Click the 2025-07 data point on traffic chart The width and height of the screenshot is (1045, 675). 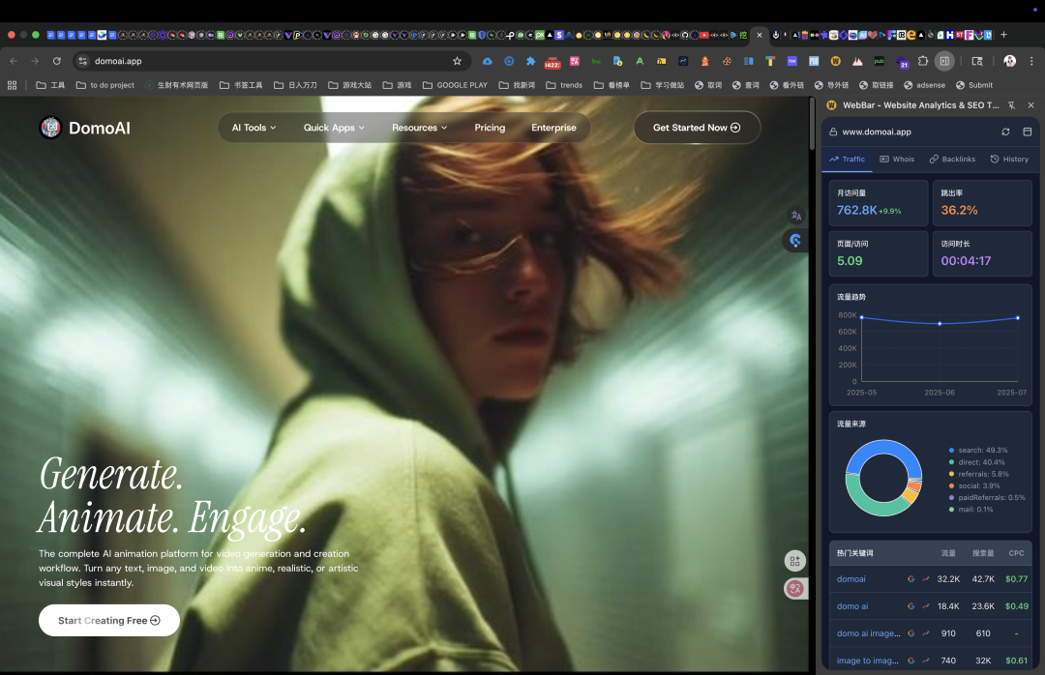(x=1018, y=318)
